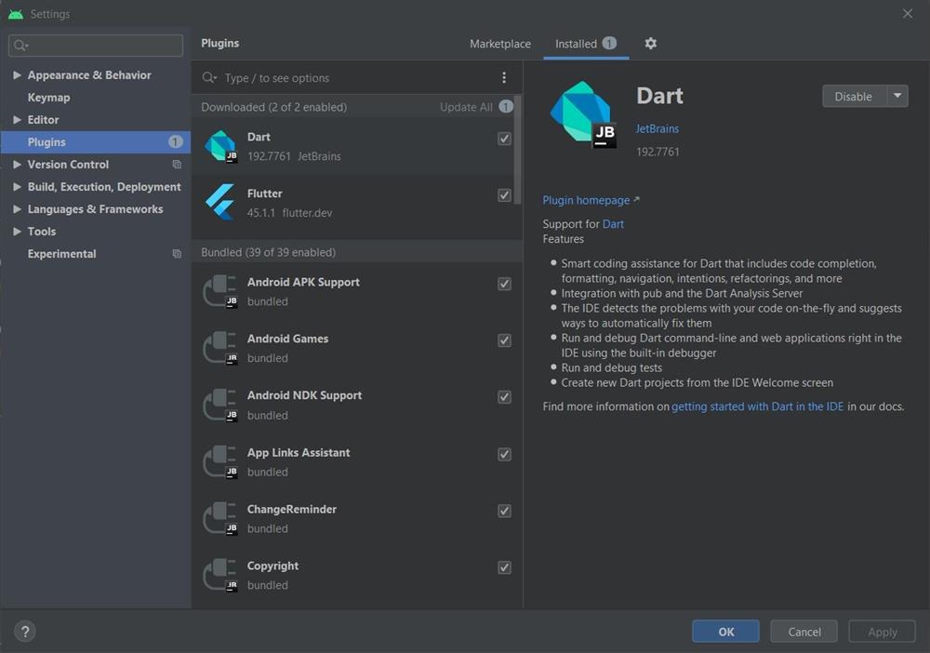Select Keymap in settings tree
This screenshot has width=930, height=653.
click(x=48, y=98)
